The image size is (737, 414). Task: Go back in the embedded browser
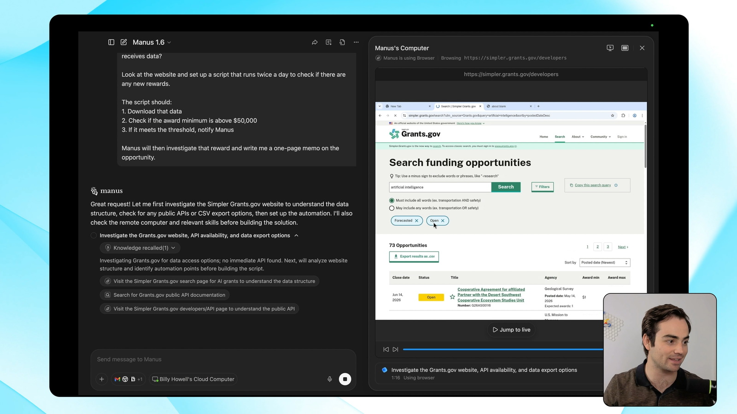tap(380, 115)
